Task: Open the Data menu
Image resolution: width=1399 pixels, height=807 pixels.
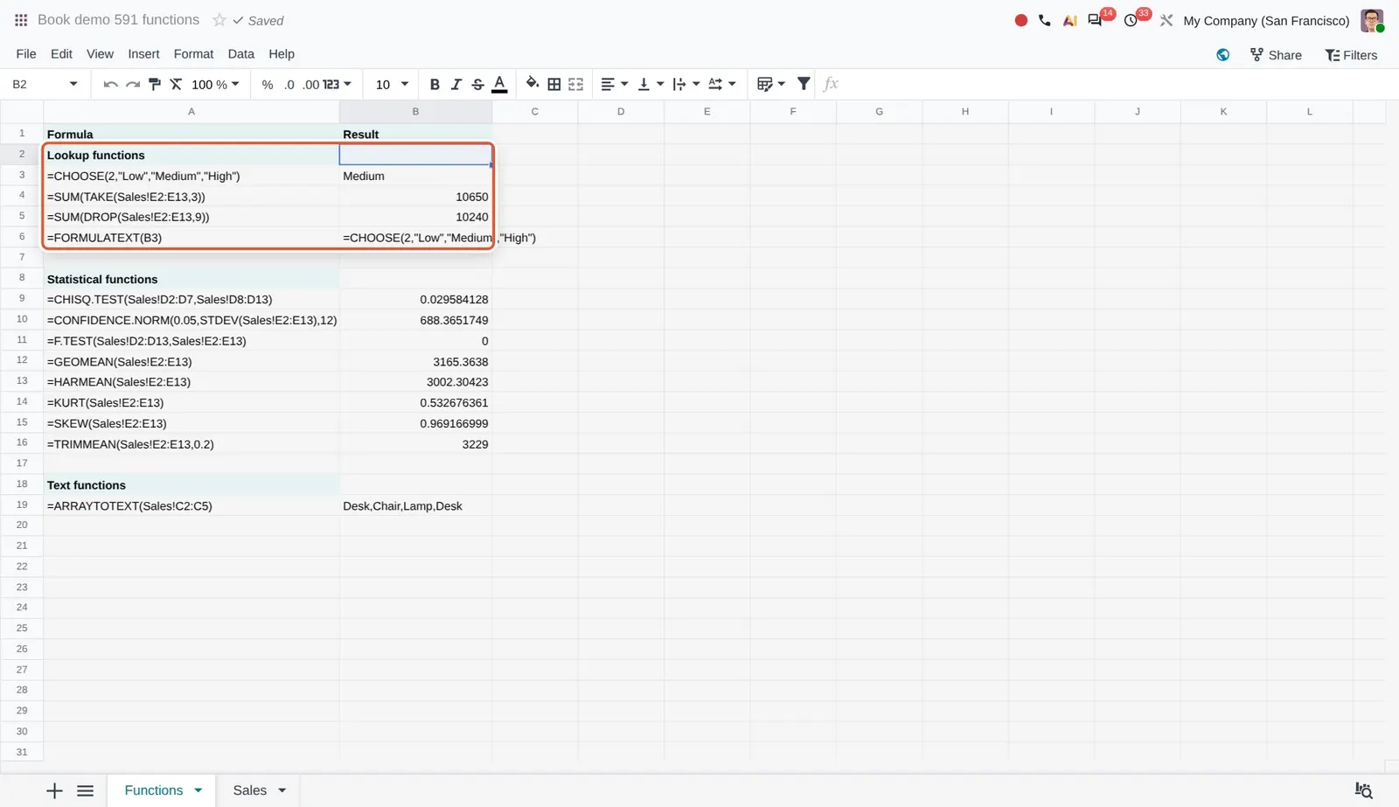Action: click(241, 53)
